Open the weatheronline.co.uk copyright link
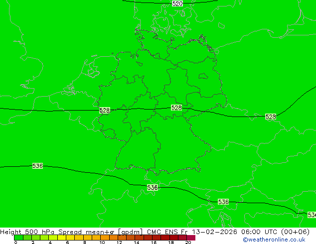Image resolution: width=316 pixels, height=244 pixels. pos(274,240)
